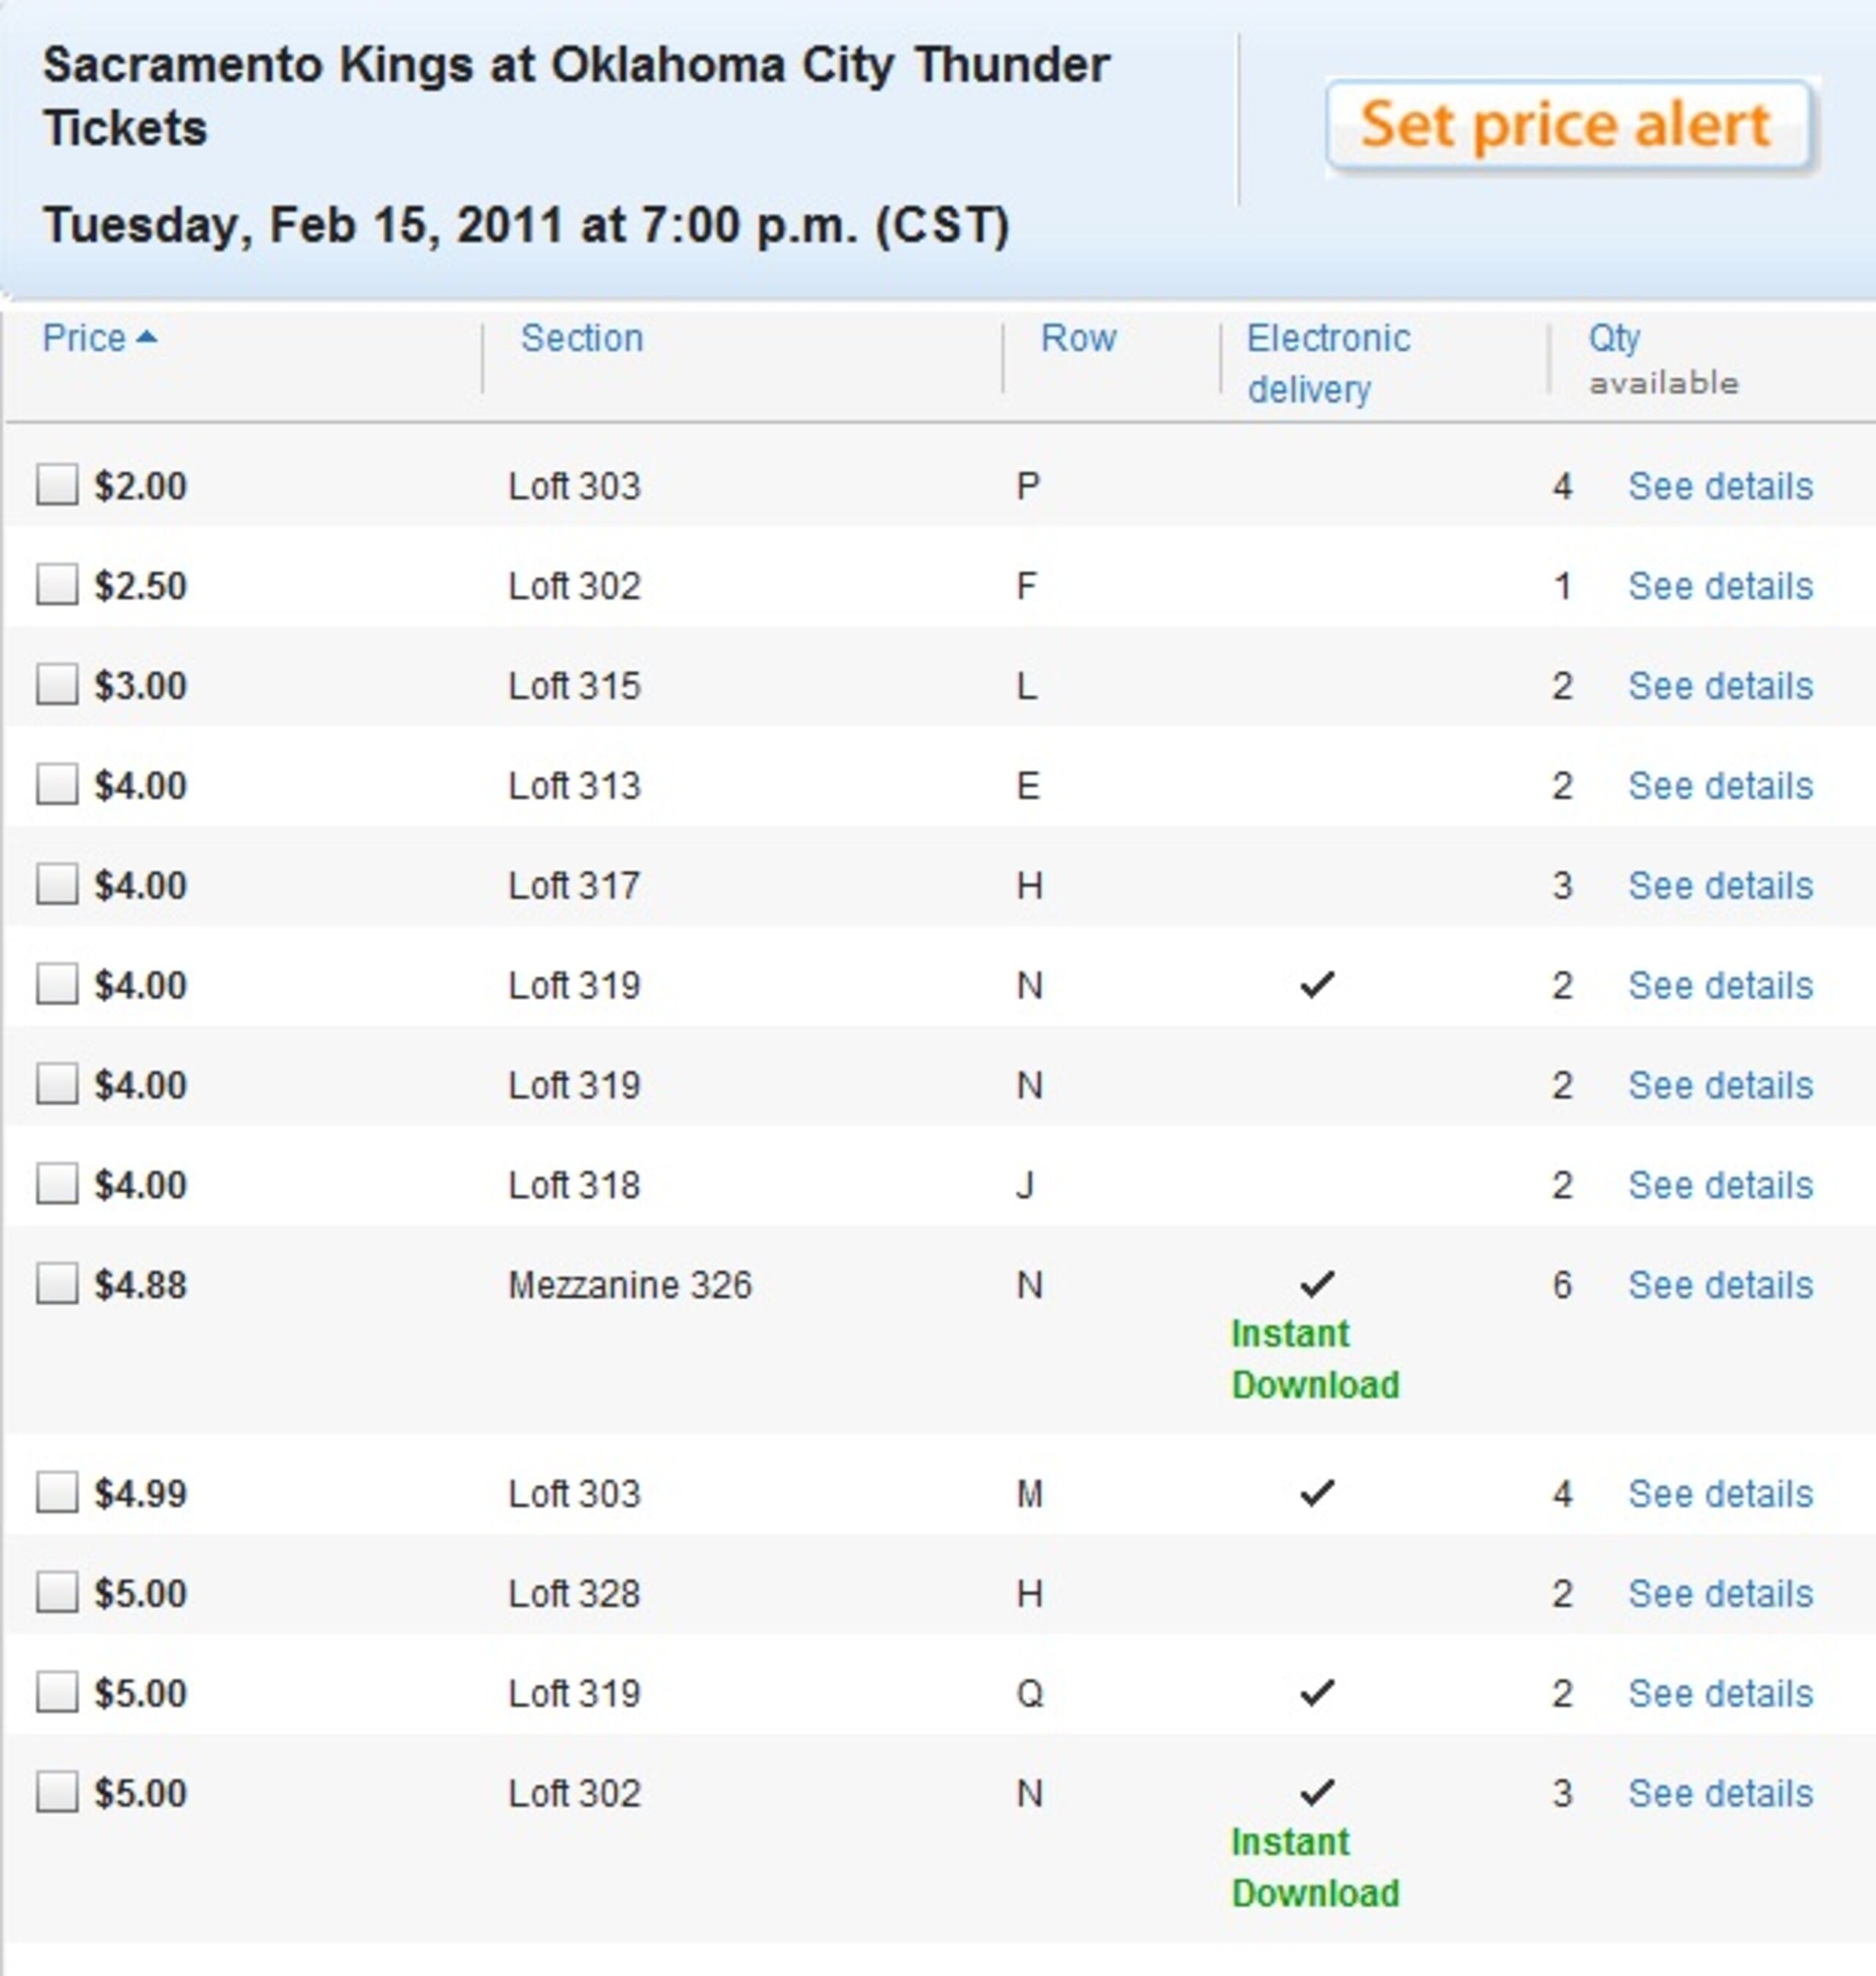The height and width of the screenshot is (1976, 1876).
Task: Click the Mezzanine 326 section text
Action: click(630, 1285)
